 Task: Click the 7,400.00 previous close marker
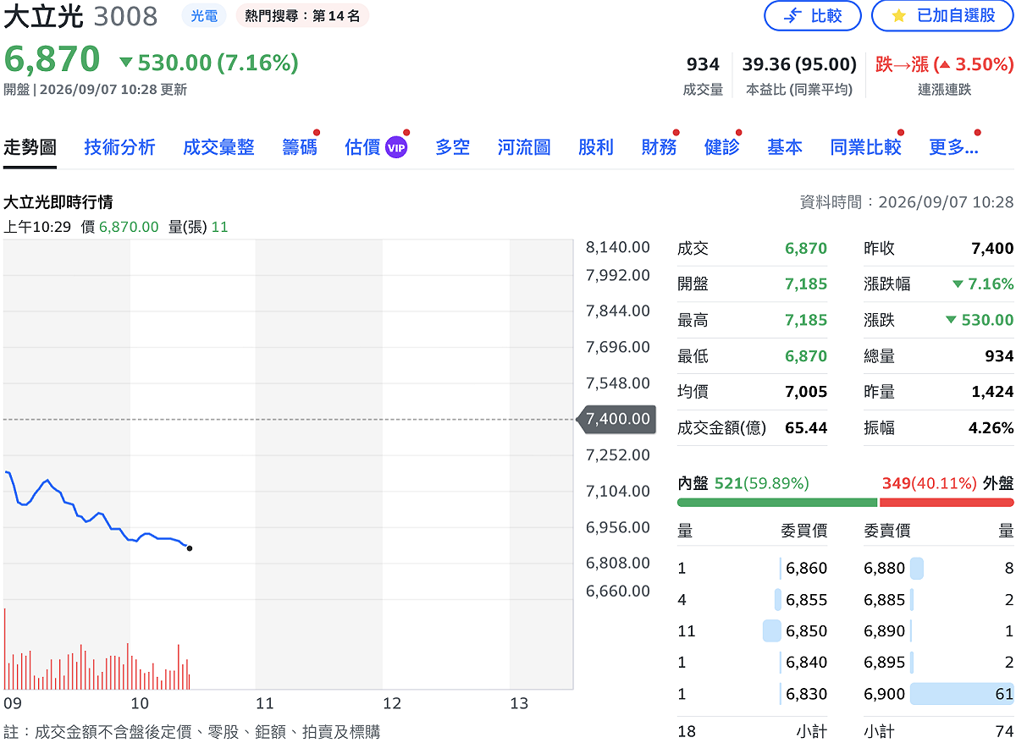click(616, 419)
